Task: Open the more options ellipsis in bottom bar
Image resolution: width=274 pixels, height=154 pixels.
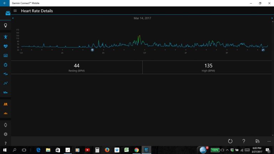Action: point(269,141)
